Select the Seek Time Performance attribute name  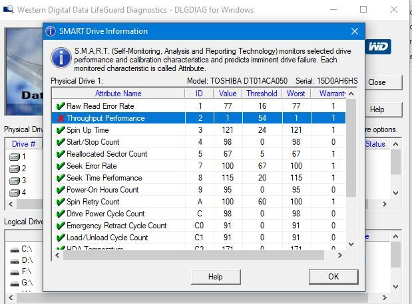pyautogui.click(x=104, y=178)
